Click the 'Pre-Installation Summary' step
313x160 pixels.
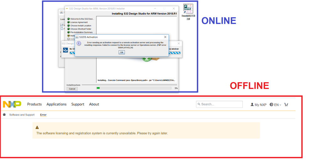pyautogui.click(x=81, y=32)
